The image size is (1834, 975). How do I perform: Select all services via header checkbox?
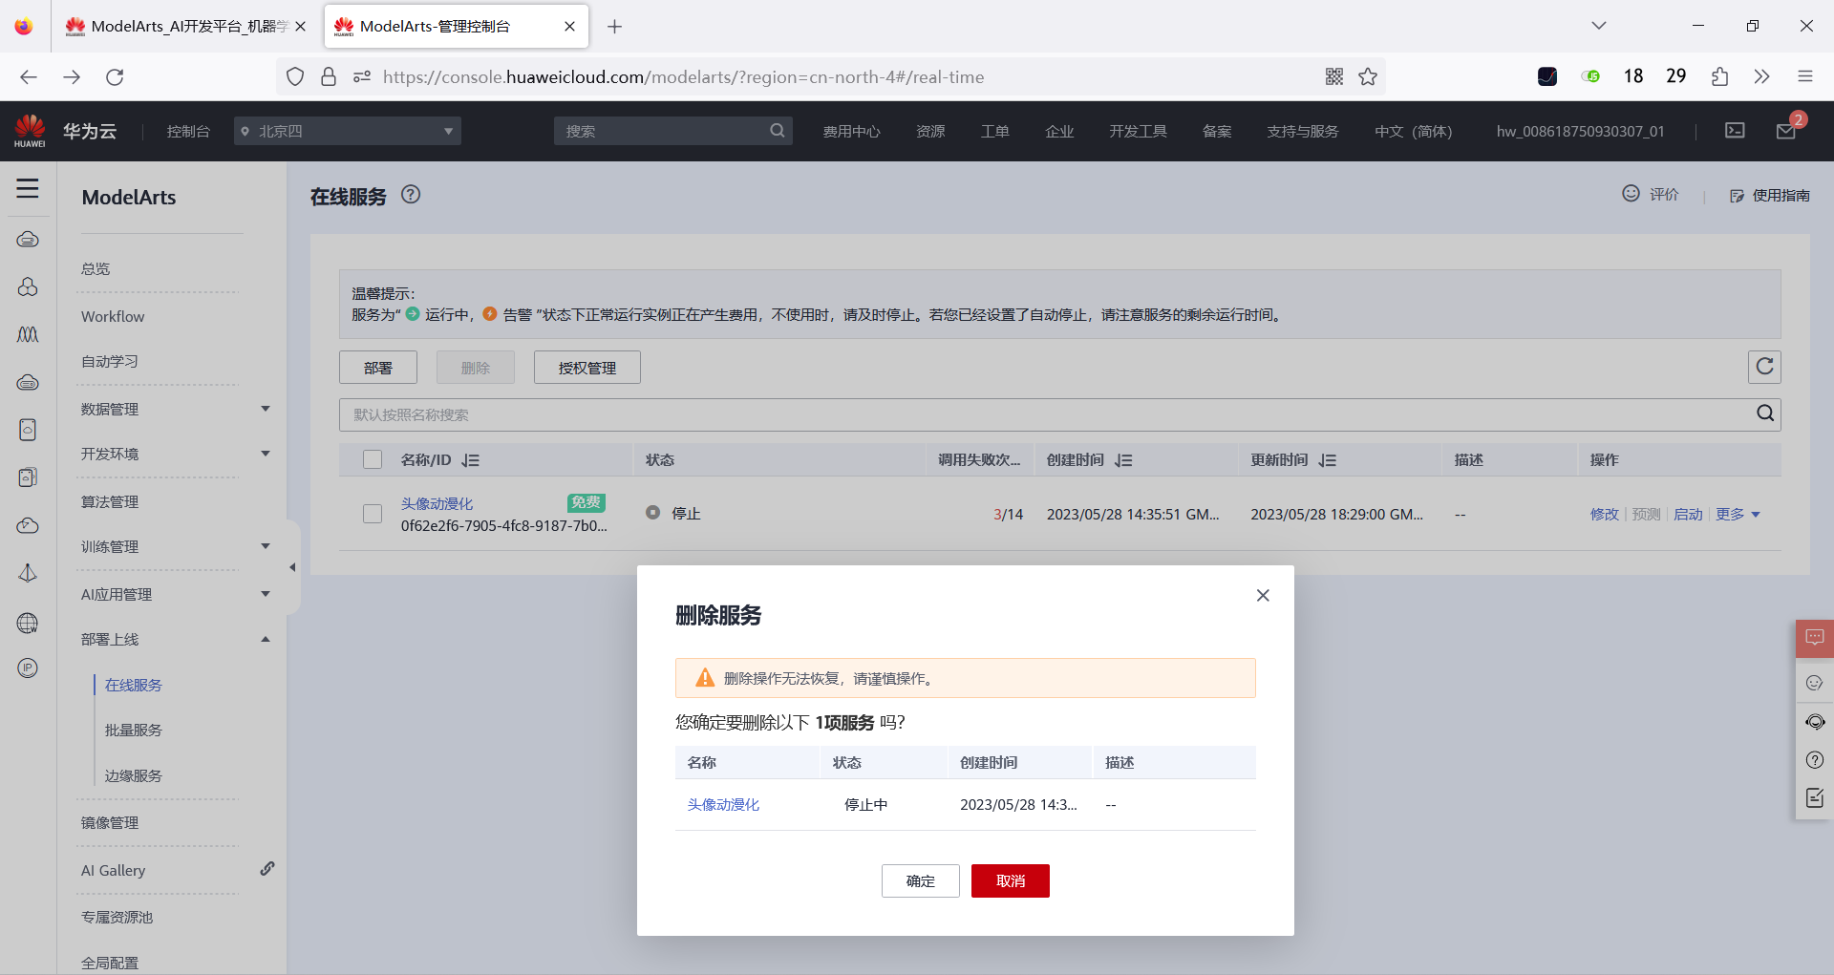coord(372,459)
